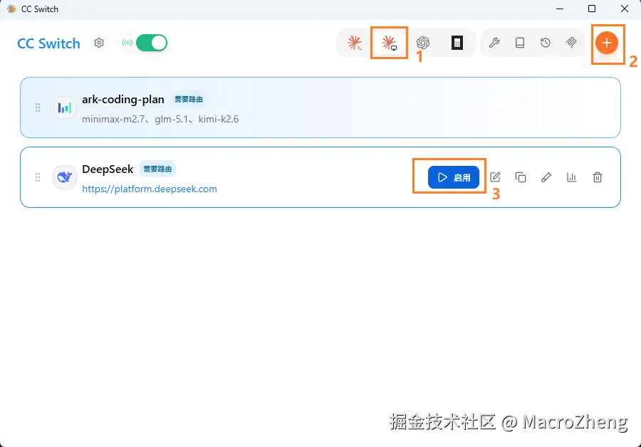Viewport: 641px width, 447px height.
Task: Select the Claude Code terminal app tab
Action: click(355, 43)
